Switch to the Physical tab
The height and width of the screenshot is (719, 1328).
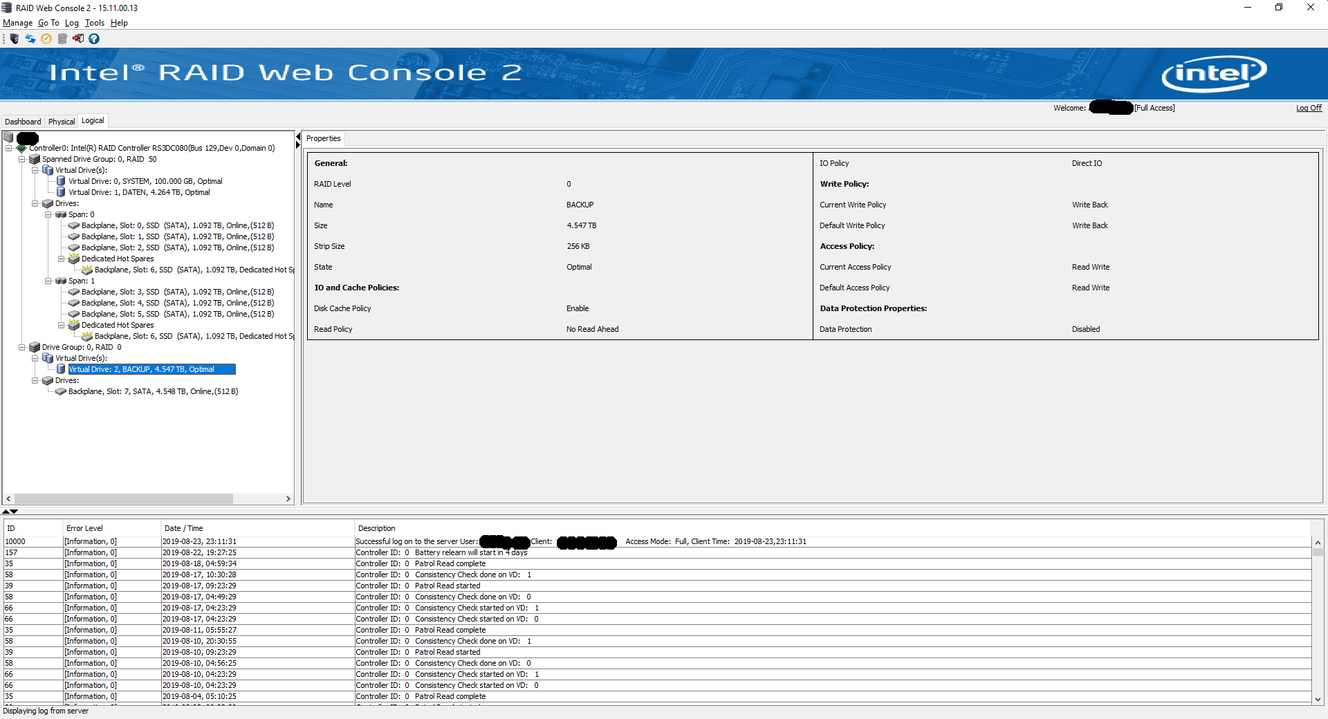pos(62,122)
